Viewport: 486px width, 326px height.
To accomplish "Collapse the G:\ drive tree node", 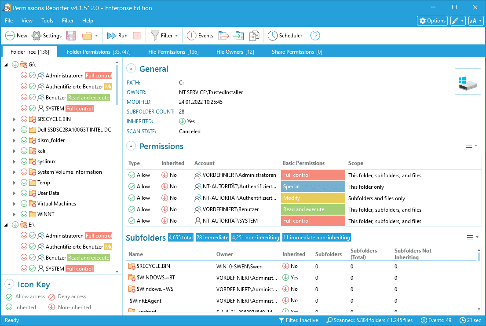I will 6,65.
